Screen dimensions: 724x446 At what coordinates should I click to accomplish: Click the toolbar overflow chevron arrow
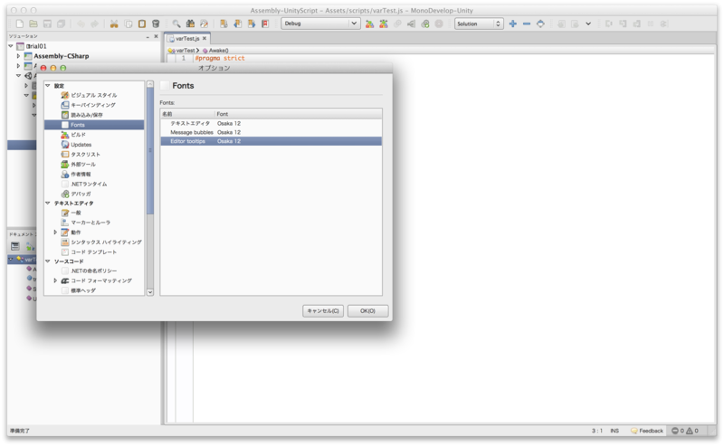588,24
